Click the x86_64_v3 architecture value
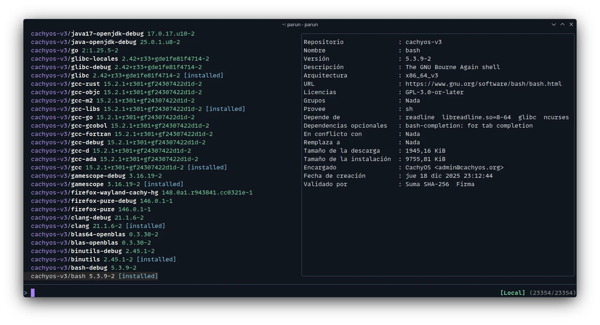This screenshot has width=600, height=325. [422, 76]
